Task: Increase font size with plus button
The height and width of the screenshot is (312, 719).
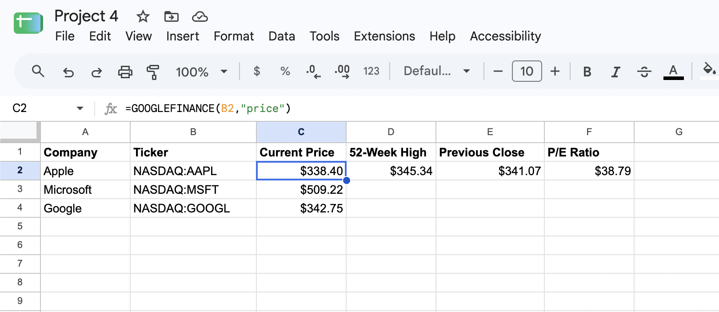Action: 555,71
